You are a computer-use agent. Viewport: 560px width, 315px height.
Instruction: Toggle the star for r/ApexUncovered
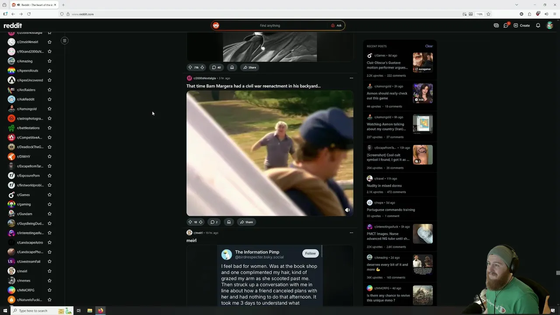coord(49,80)
